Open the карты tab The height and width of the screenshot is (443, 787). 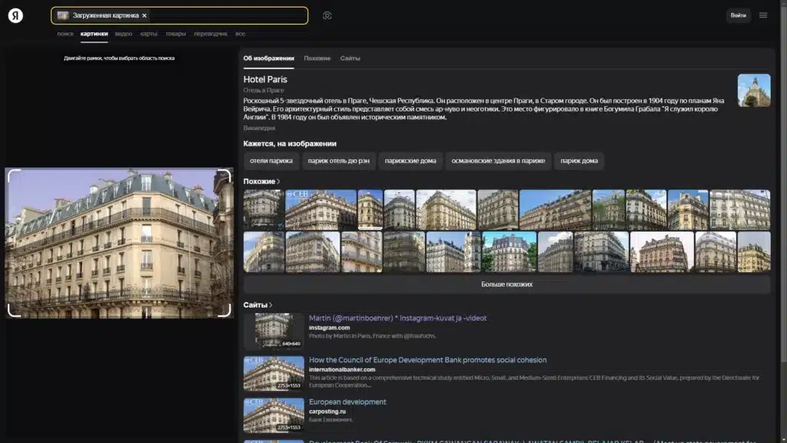tap(148, 34)
